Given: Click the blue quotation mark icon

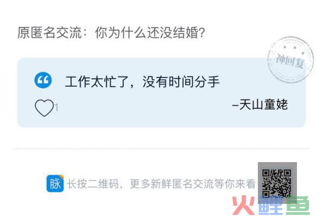Looking at the screenshot, I should click(43, 80).
